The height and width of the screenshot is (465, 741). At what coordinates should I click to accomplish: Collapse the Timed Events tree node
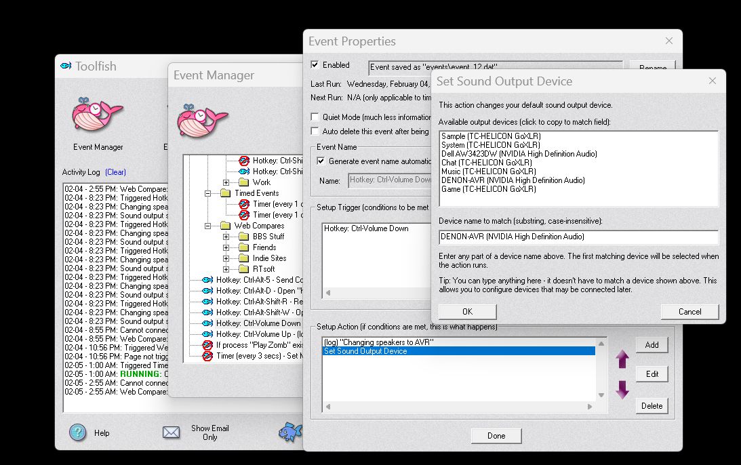(207, 193)
